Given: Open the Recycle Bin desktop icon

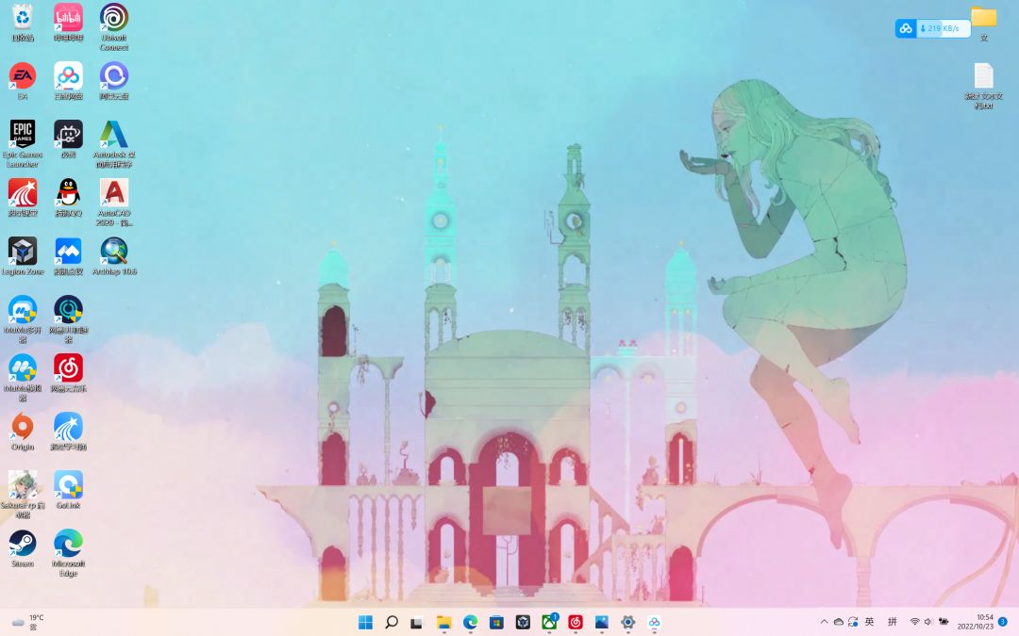Looking at the screenshot, I should coord(22,23).
